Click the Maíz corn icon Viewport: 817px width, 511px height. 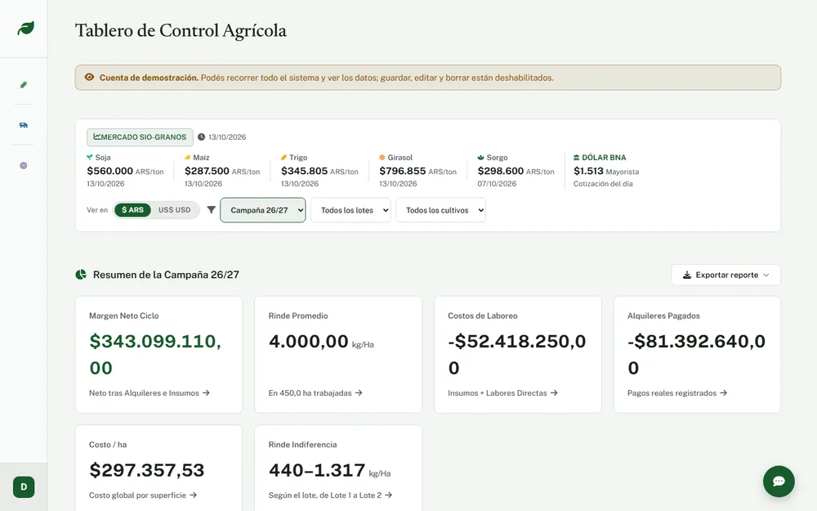pyautogui.click(x=188, y=157)
